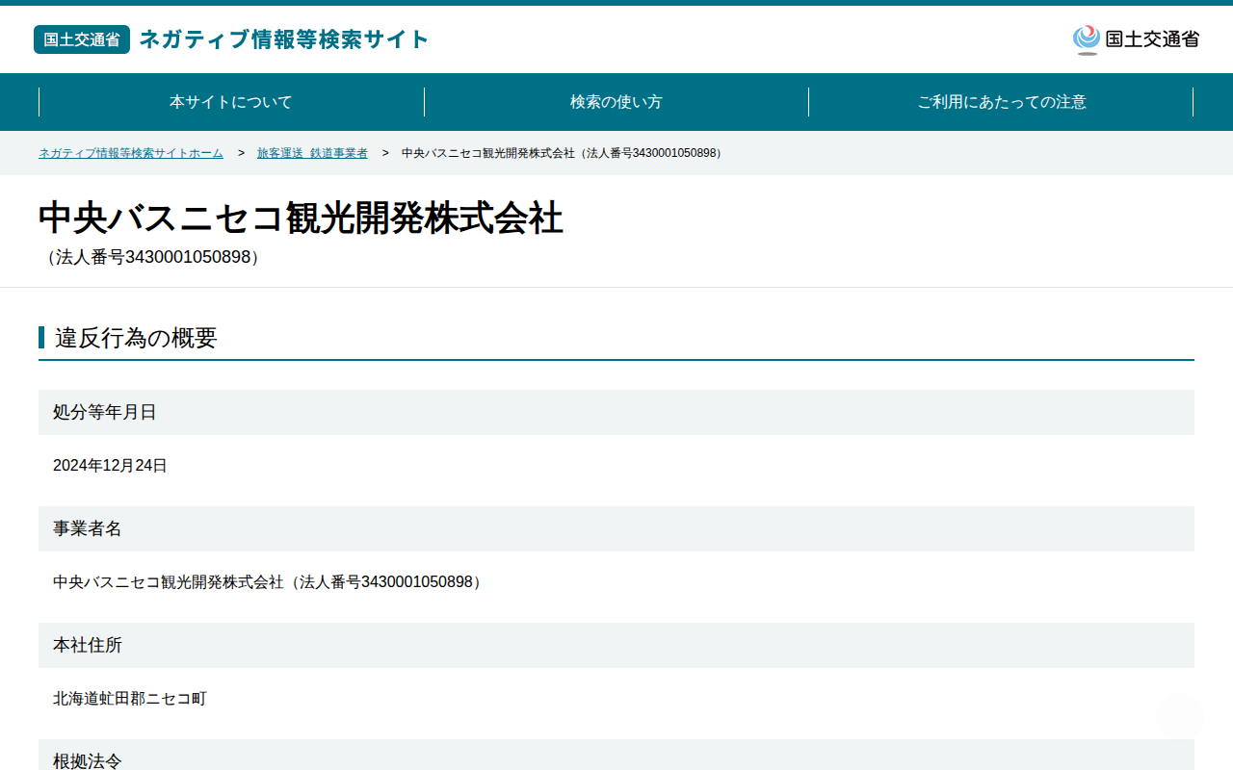The image size is (1233, 770).
Task: Click the date value 2024年12月24日
Action: [110, 466]
